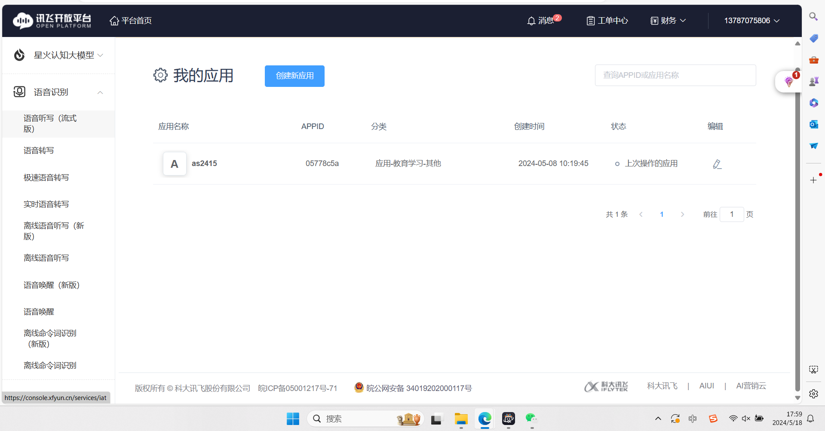Open Edge sidebar search icon
Viewport: 825px width, 431px height.
click(813, 17)
